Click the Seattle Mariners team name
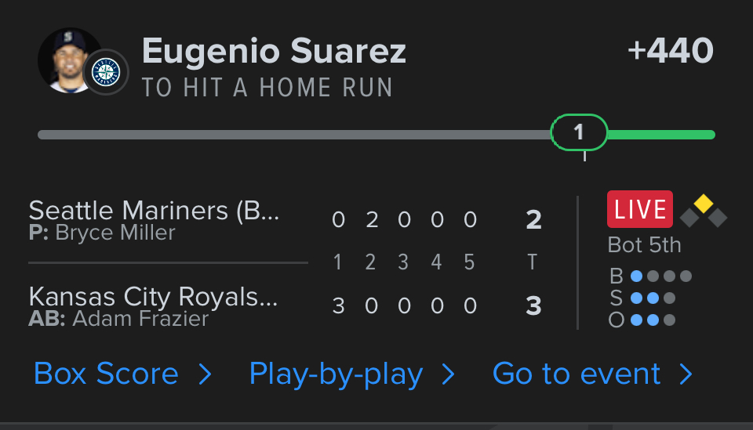This screenshot has height=430, width=753. (154, 211)
